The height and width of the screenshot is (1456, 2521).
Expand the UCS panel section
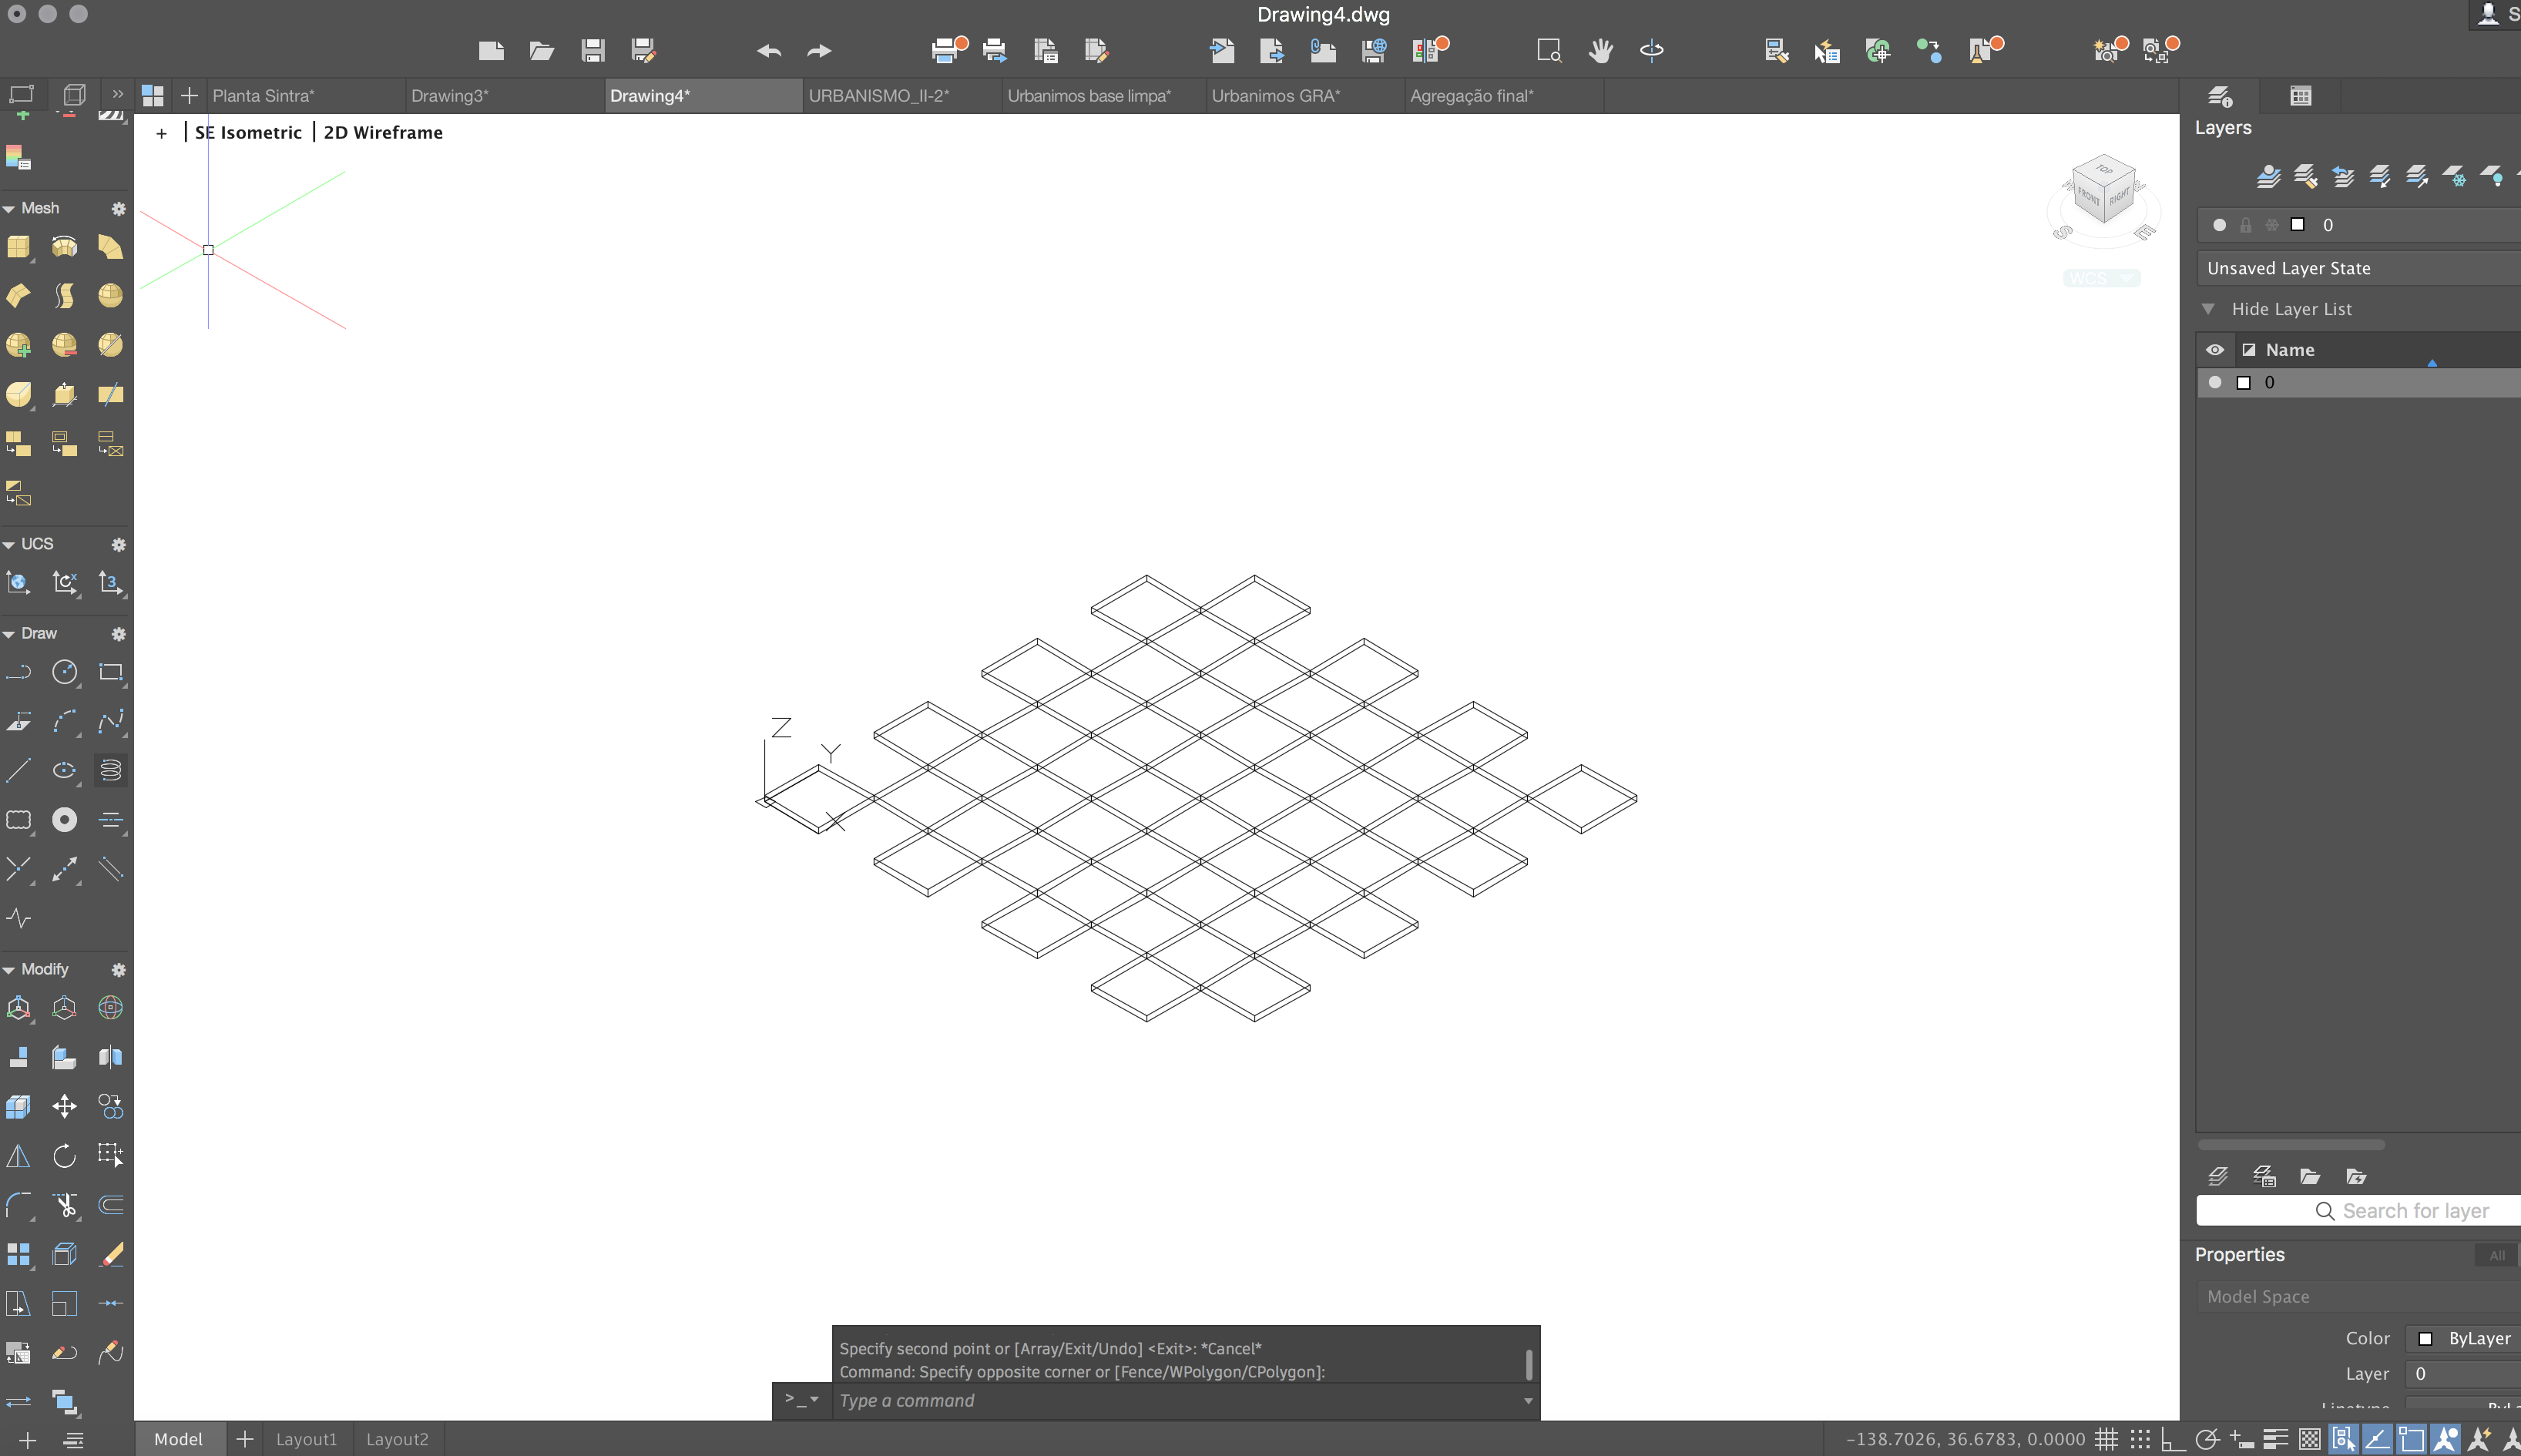[14, 542]
